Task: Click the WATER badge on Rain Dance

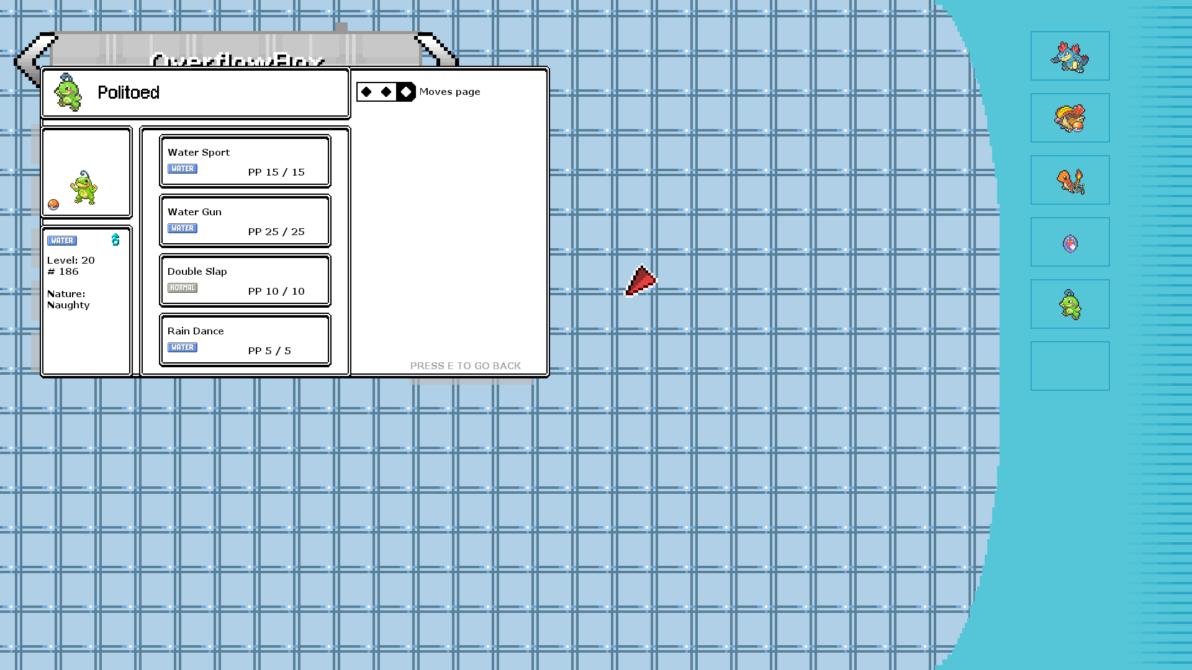Action: (183, 347)
